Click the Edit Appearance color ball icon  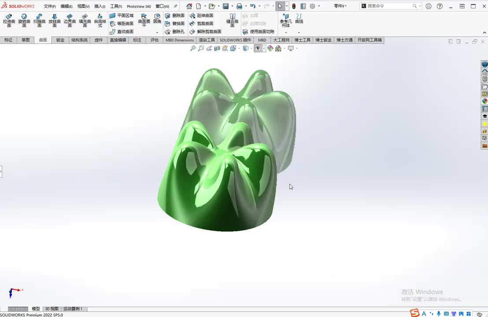(x=270, y=48)
